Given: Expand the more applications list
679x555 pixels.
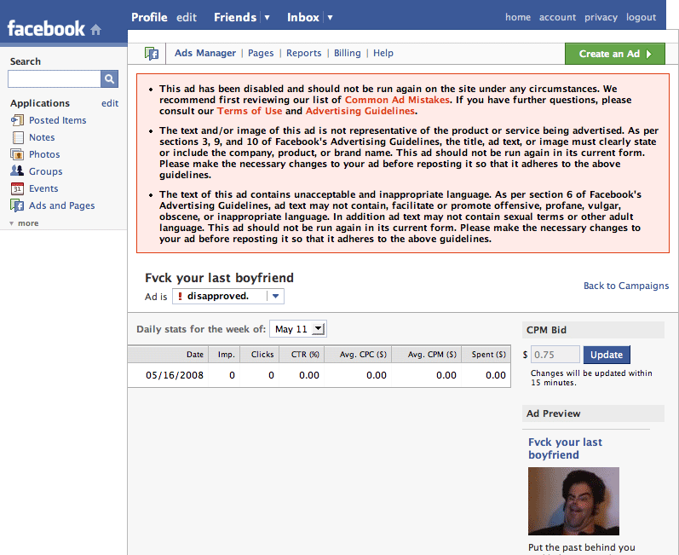Looking at the screenshot, I should [x=24, y=223].
